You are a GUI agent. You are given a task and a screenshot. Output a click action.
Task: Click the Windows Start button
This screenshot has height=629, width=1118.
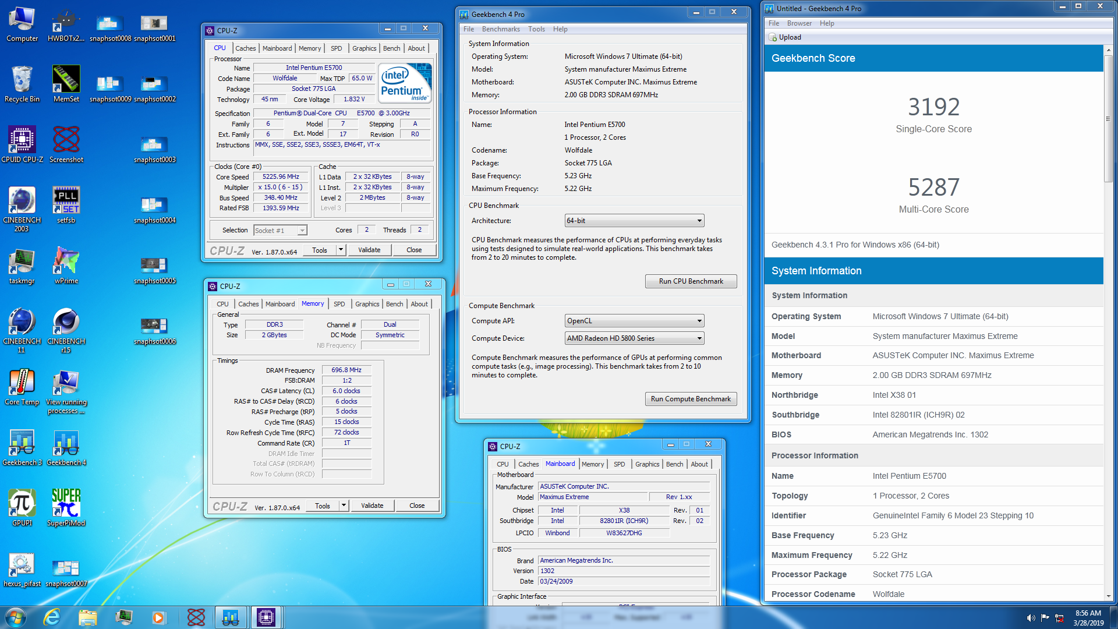16,617
